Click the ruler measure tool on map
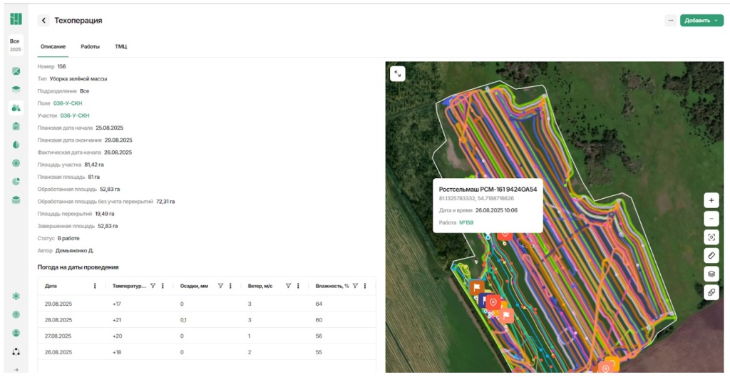 pos(711,255)
